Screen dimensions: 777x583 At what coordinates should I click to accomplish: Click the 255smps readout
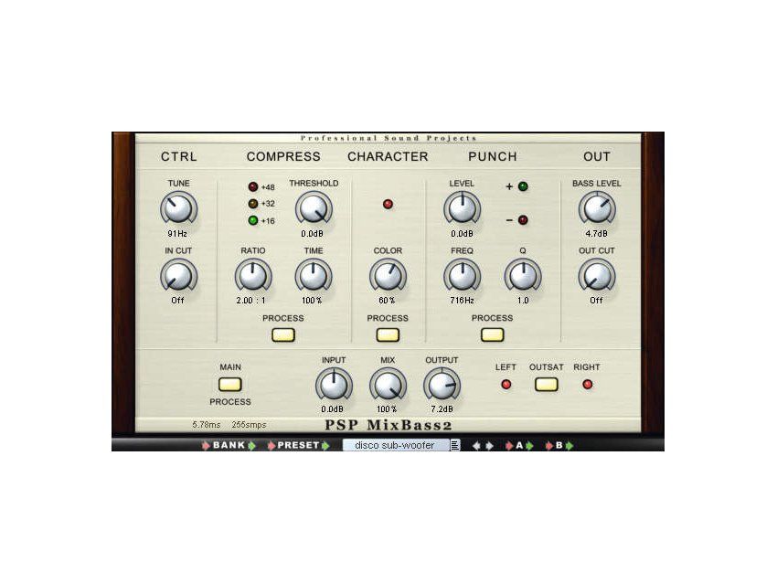(x=249, y=425)
